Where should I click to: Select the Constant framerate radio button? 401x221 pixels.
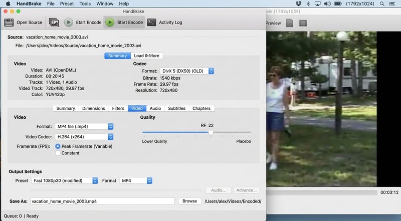[58, 153]
